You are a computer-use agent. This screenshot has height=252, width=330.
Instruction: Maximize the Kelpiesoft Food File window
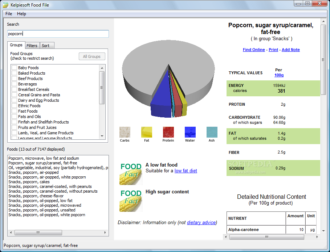pyautogui.click(x=307, y=3)
